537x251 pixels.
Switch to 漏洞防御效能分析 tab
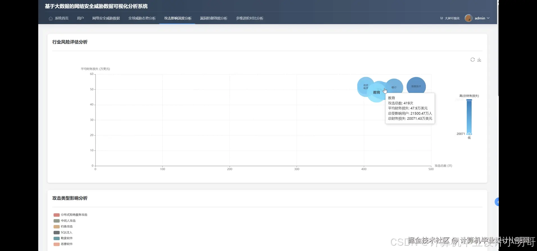(214, 18)
